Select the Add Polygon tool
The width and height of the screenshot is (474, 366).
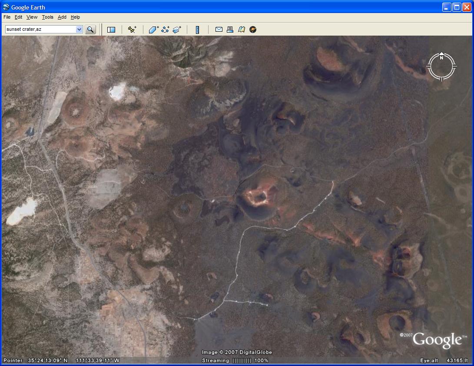coord(154,30)
